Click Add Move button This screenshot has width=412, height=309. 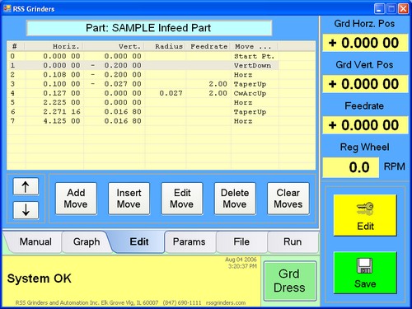pos(76,199)
